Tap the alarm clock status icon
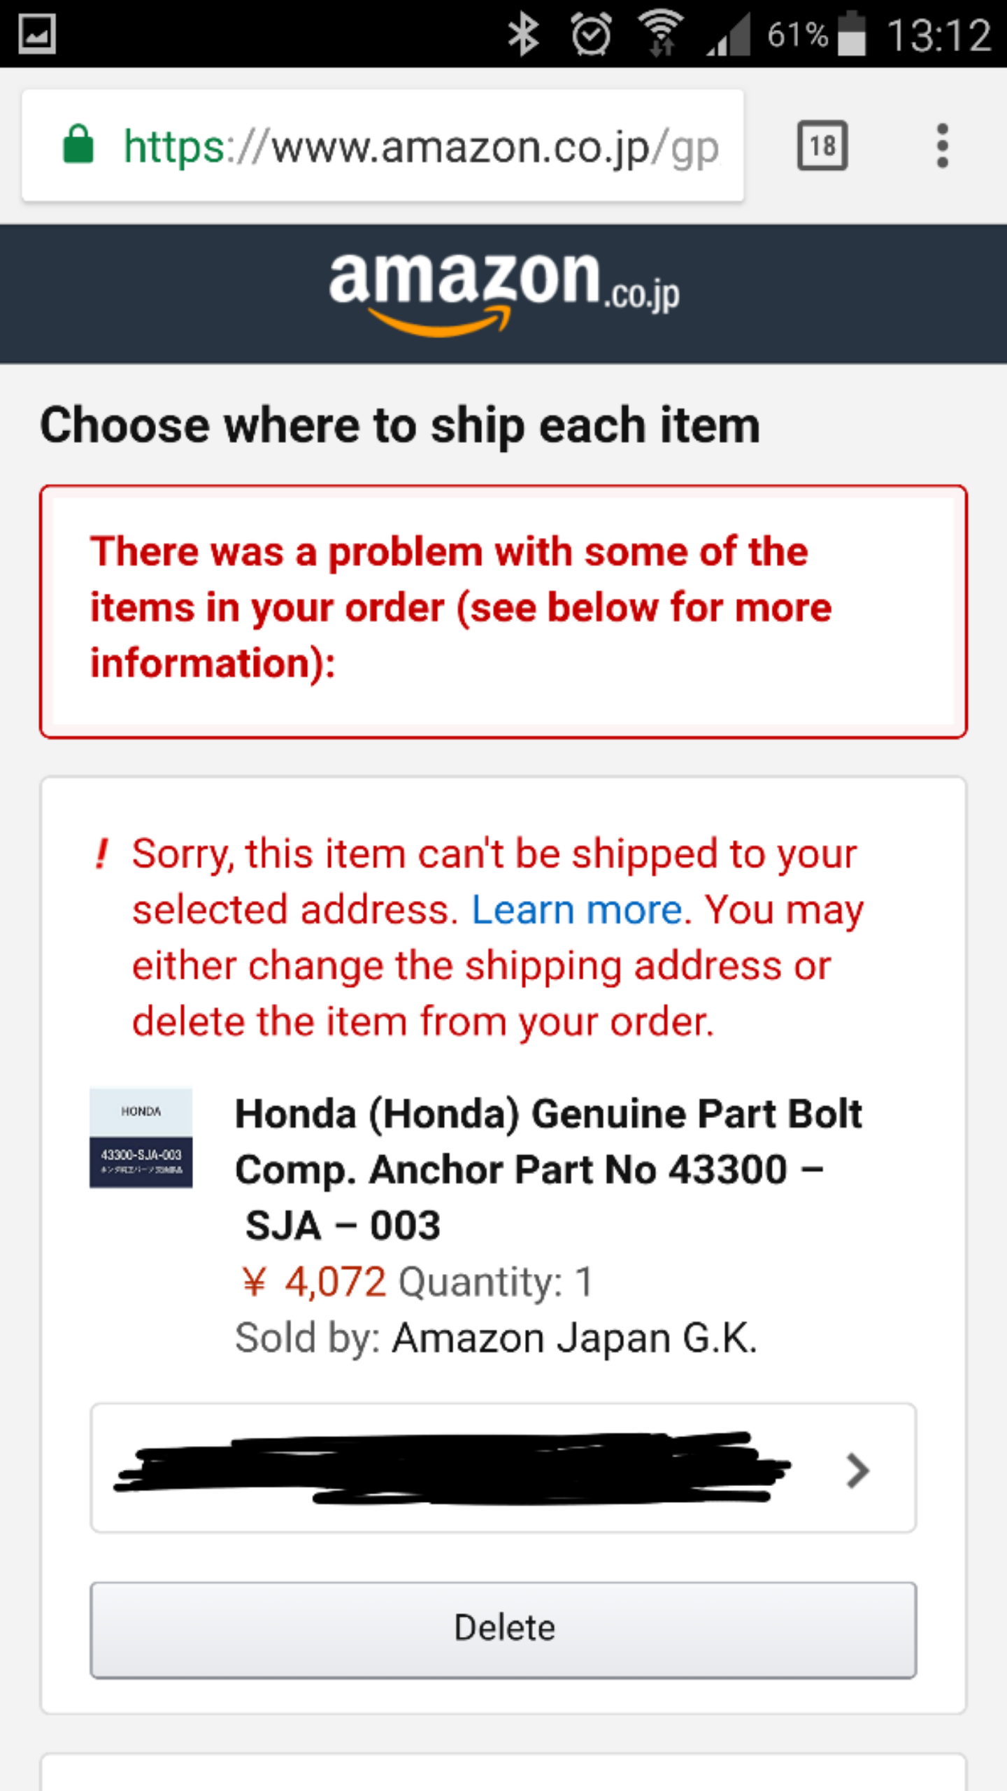The height and width of the screenshot is (1791, 1007). click(x=592, y=34)
